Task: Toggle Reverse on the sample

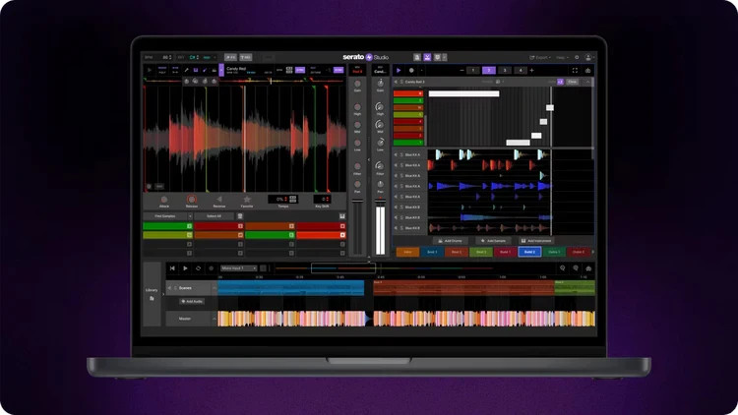Action: click(218, 200)
